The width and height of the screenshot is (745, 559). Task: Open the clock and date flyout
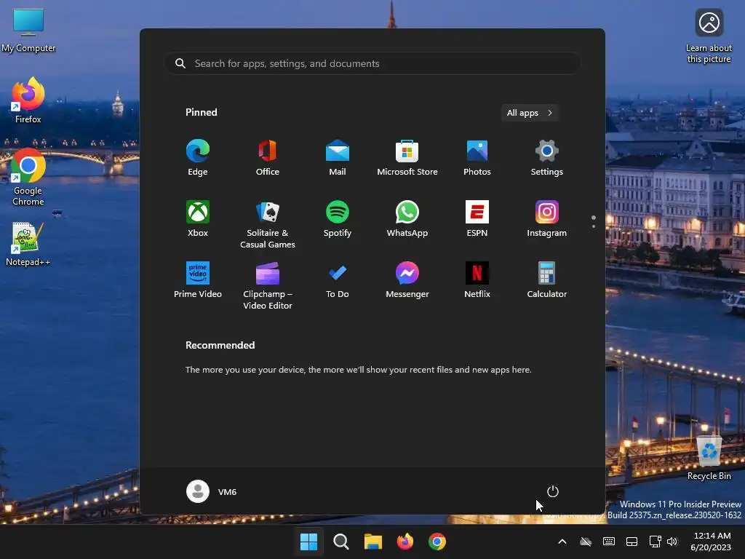tap(711, 542)
